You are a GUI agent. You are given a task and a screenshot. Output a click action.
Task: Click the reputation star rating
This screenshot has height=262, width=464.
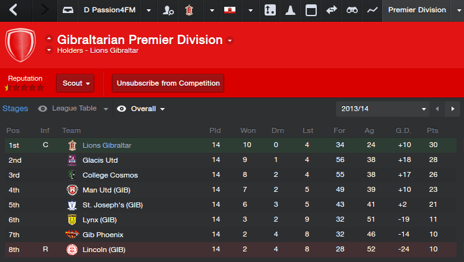point(24,88)
